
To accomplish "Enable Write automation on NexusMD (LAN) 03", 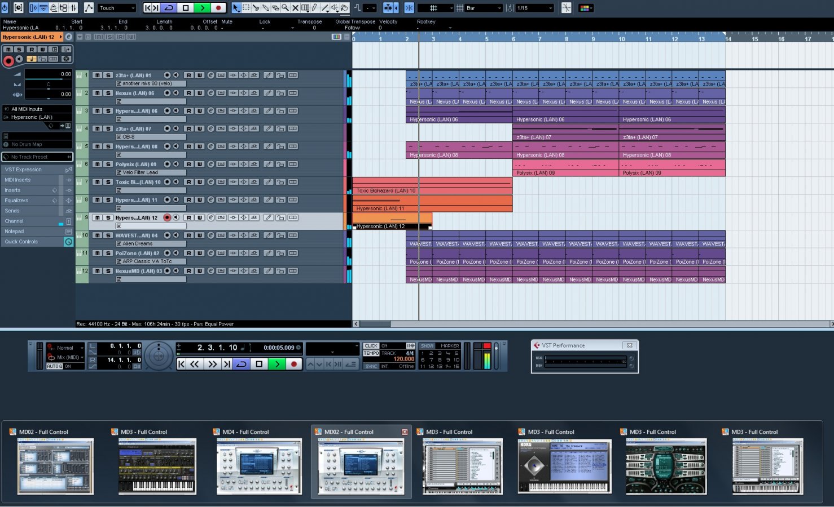I will coord(200,271).
